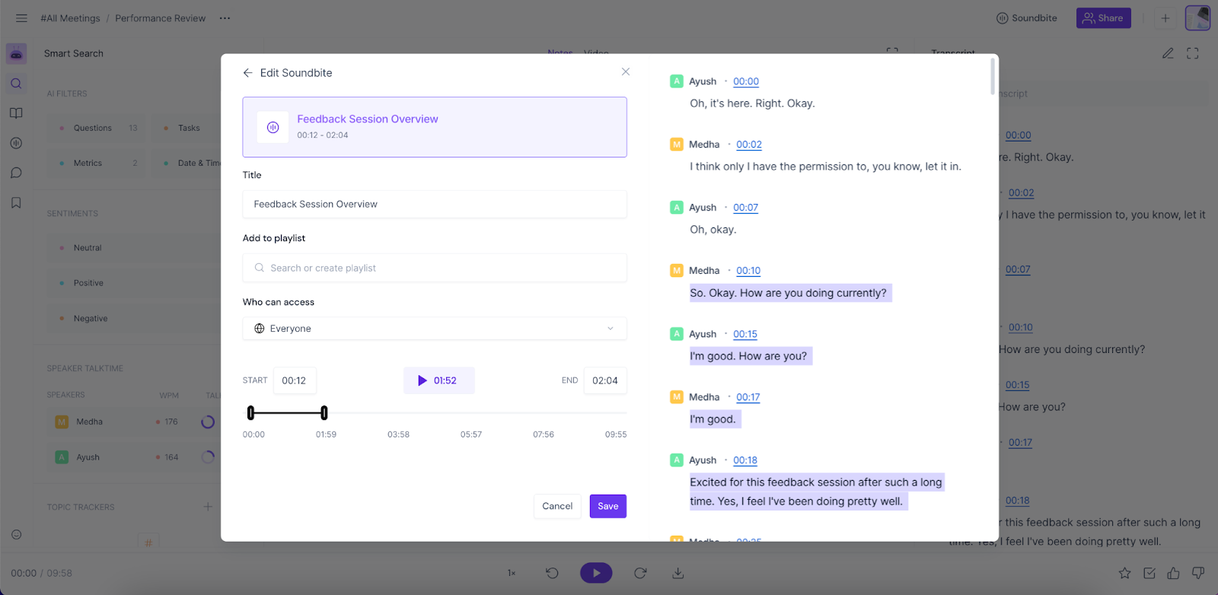1218x595 pixels.
Task: Click the thumbs up icon
Action: [x=1173, y=573]
